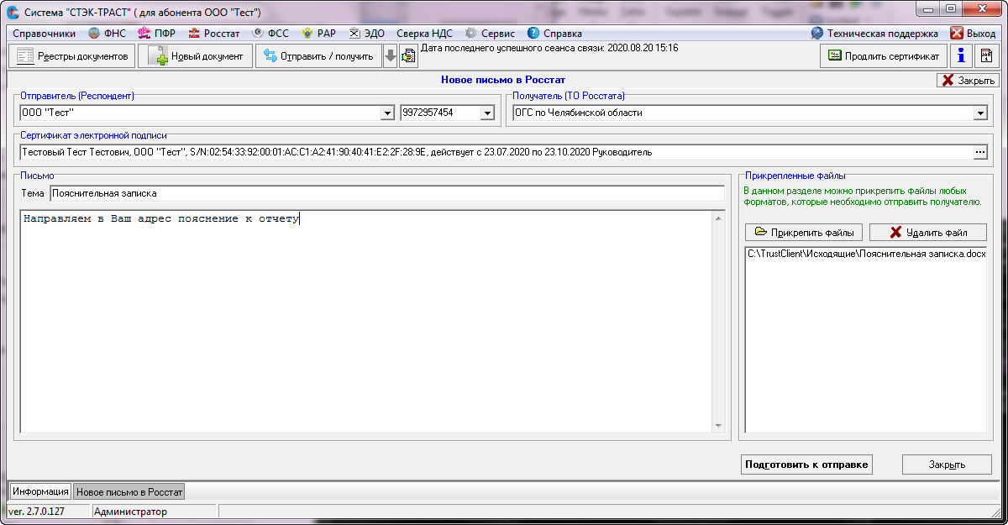The height and width of the screenshot is (525, 1008).
Task: Click the document help icon at far right
Action: pyautogui.click(x=988, y=55)
